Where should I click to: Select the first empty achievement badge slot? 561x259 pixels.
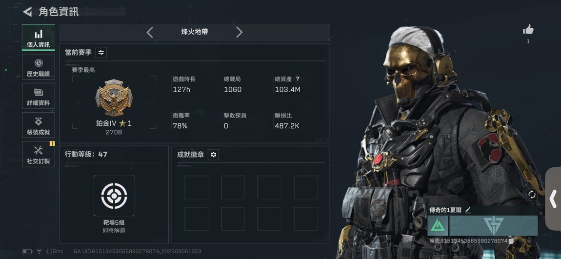[x=197, y=187]
